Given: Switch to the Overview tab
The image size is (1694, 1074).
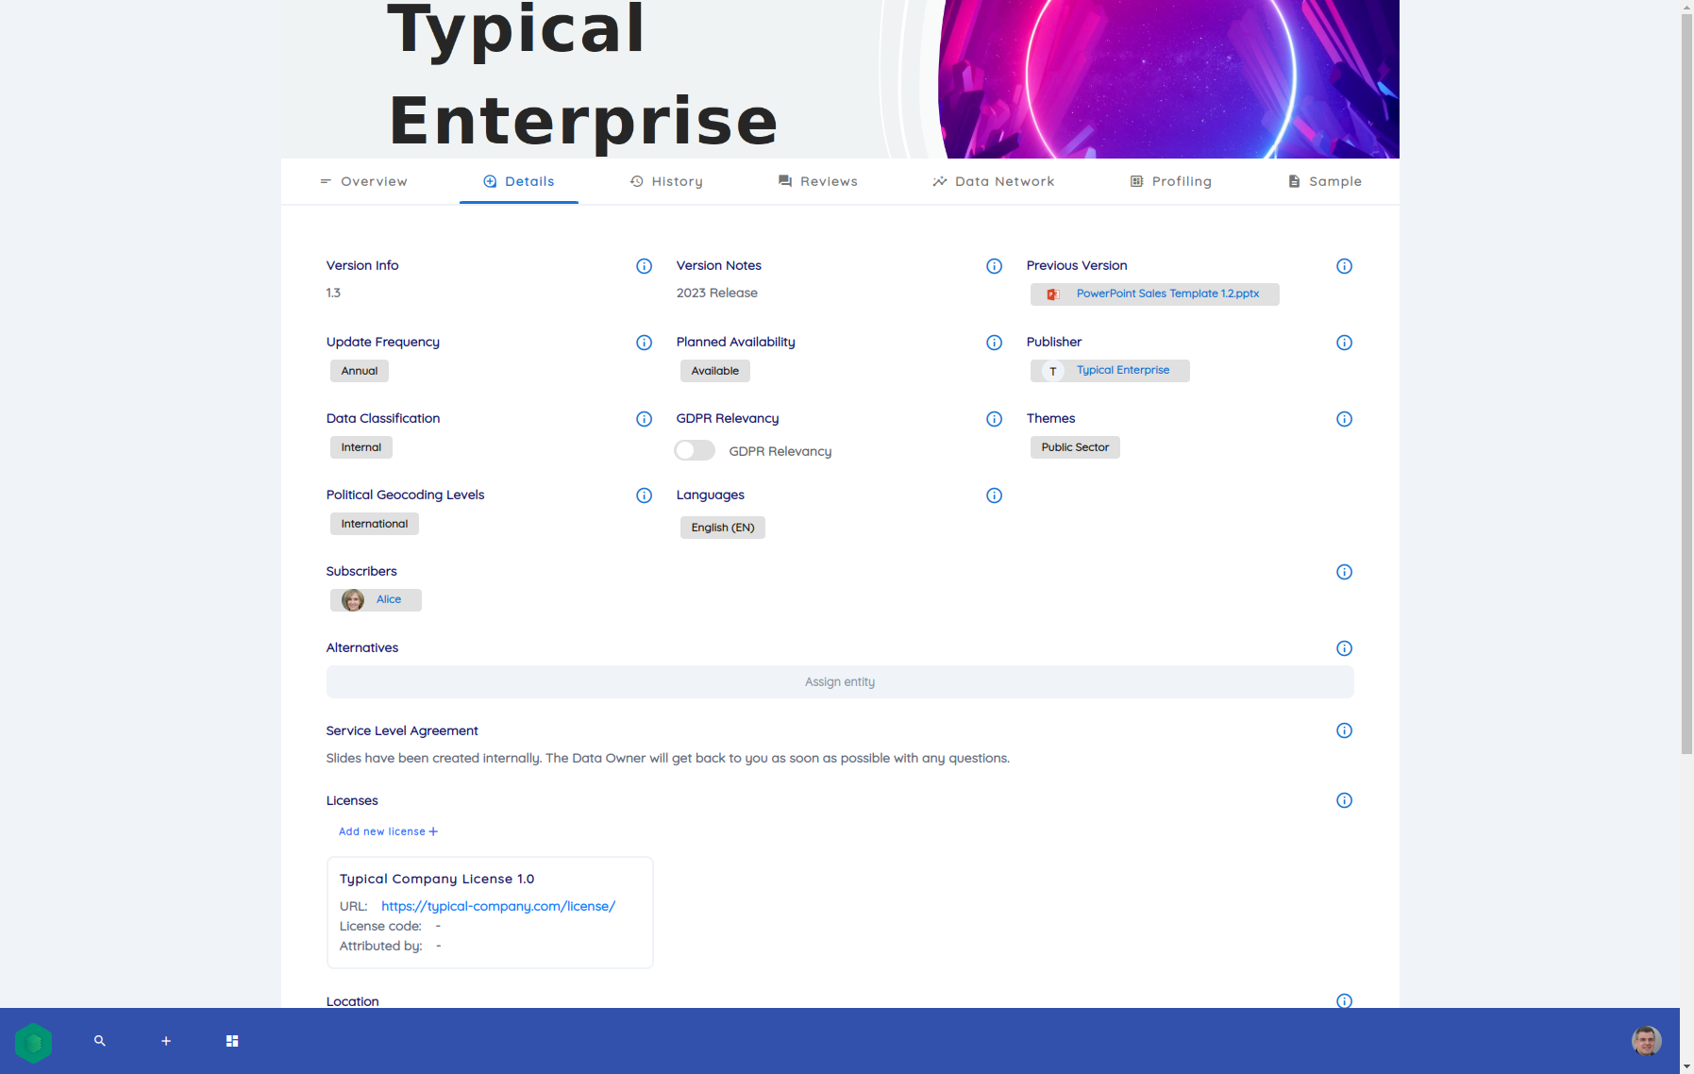Looking at the screenshot, I should tap(364, 181).
